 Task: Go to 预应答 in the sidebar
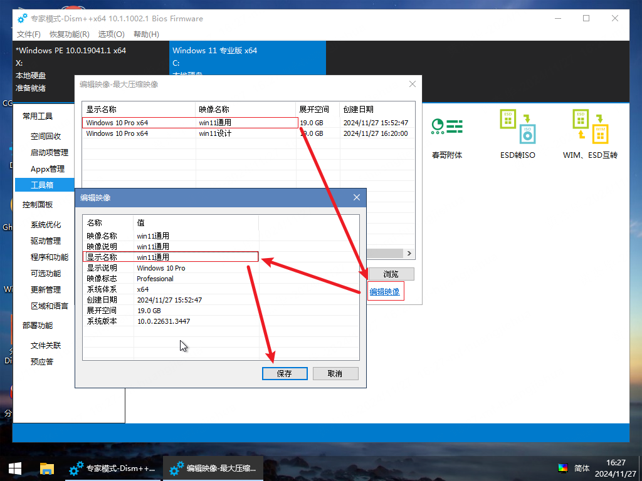[42, 361]
